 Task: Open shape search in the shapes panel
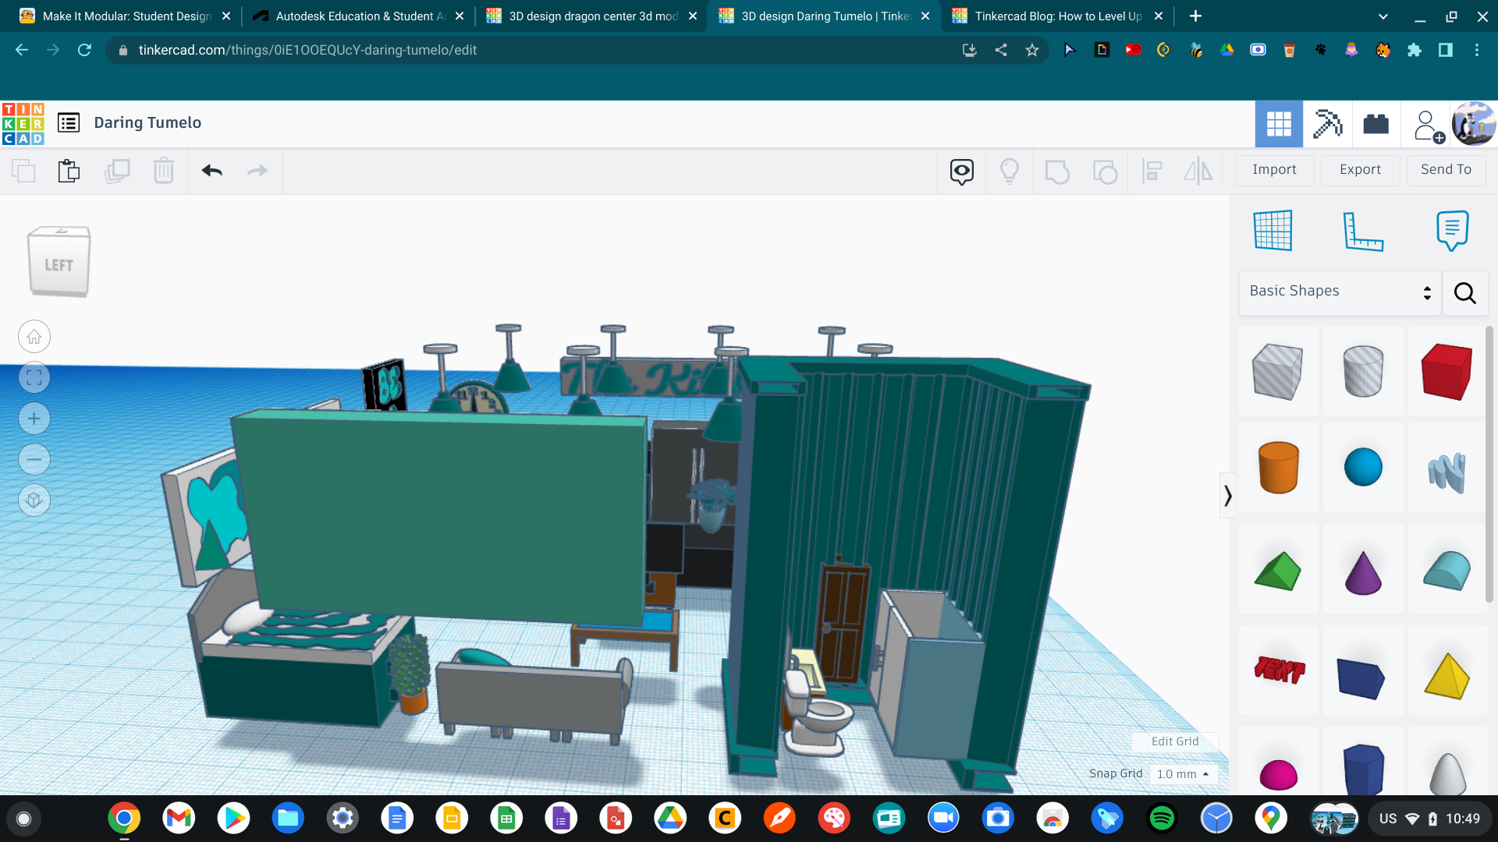click(x=1464, y=293)
